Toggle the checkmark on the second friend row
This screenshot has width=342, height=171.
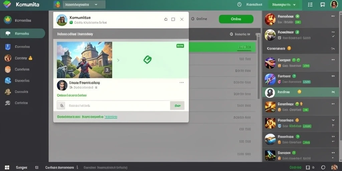(333, 36)
